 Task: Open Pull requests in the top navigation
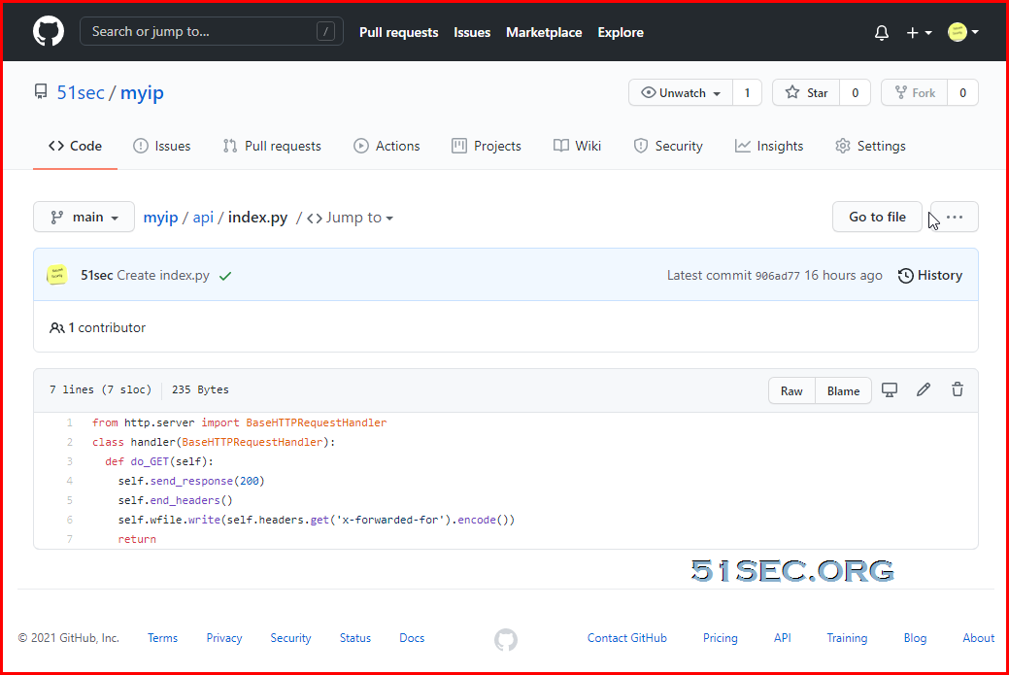(x=398, y=32)
